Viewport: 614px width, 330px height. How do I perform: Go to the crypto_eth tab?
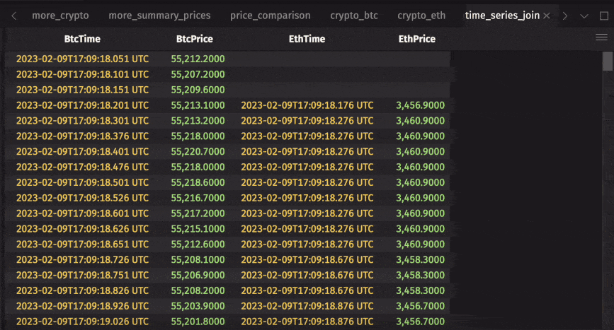pos(421,16)
